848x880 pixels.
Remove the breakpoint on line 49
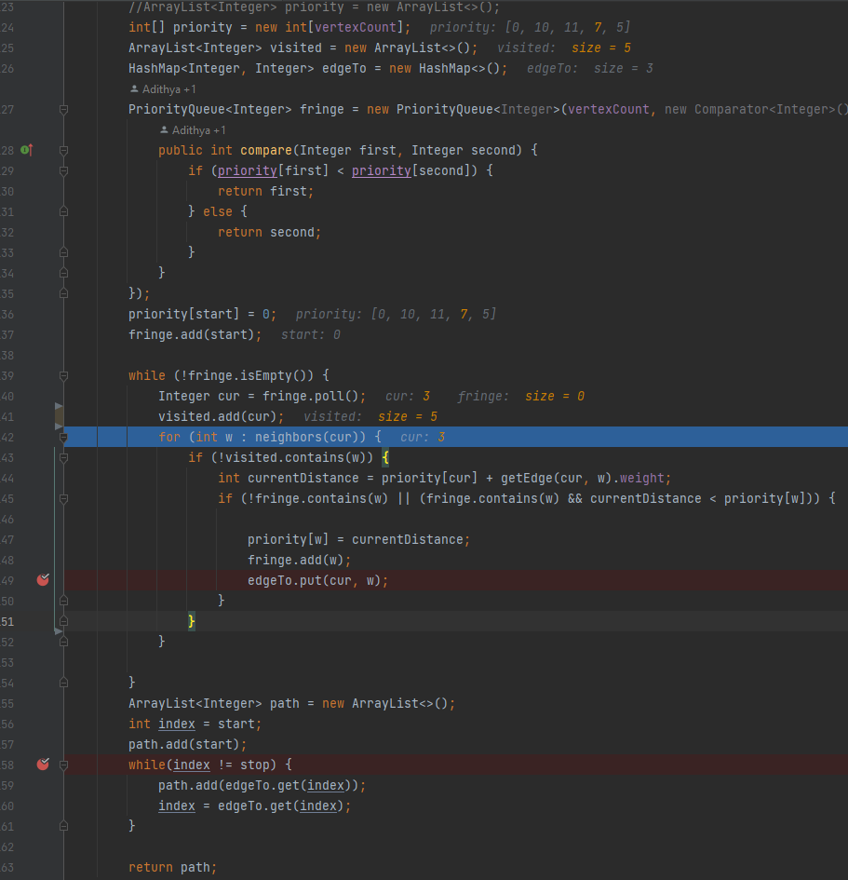pyautogui.click(x=43, y=580)
